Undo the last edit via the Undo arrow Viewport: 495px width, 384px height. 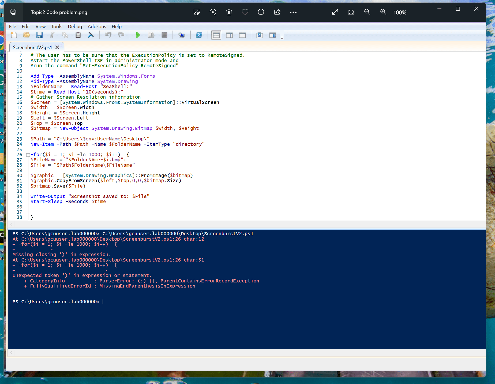(108, 35)
